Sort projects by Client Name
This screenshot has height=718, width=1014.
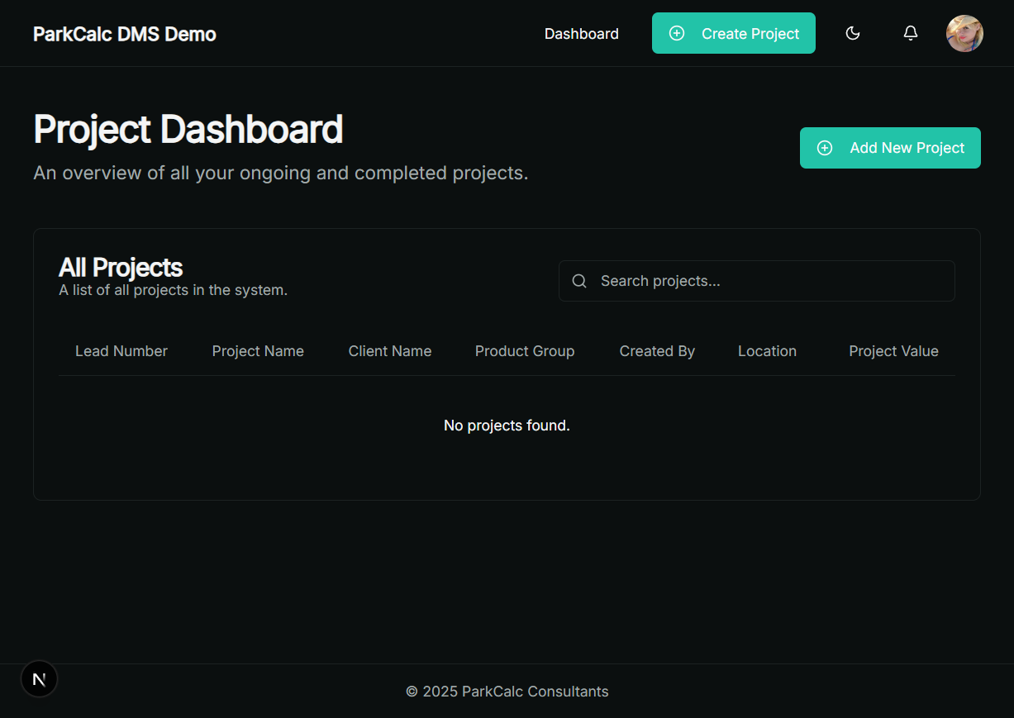click(x=389, y=351)
